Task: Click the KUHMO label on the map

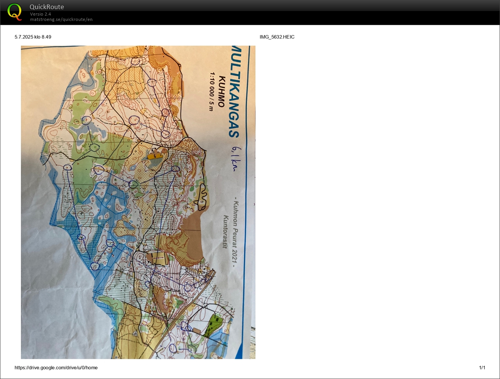Action: point(222,92)
